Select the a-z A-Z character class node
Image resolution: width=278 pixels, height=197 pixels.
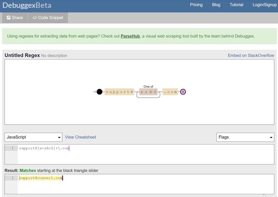(148, 92)
